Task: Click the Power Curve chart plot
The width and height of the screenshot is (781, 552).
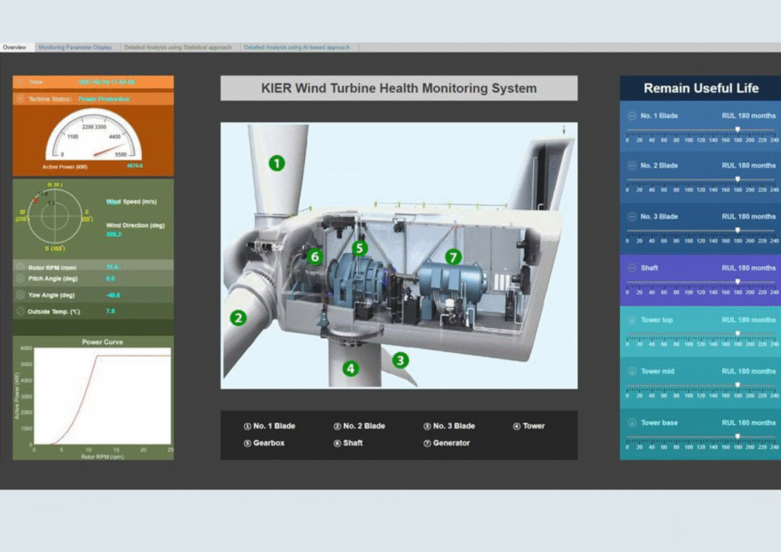Action: pos(102,396)
